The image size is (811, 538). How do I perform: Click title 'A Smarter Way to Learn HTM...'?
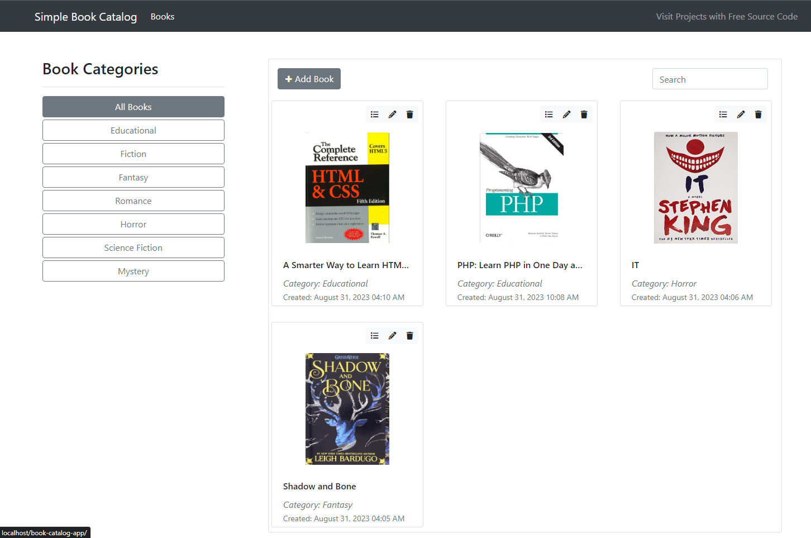[x=346, y=265]
